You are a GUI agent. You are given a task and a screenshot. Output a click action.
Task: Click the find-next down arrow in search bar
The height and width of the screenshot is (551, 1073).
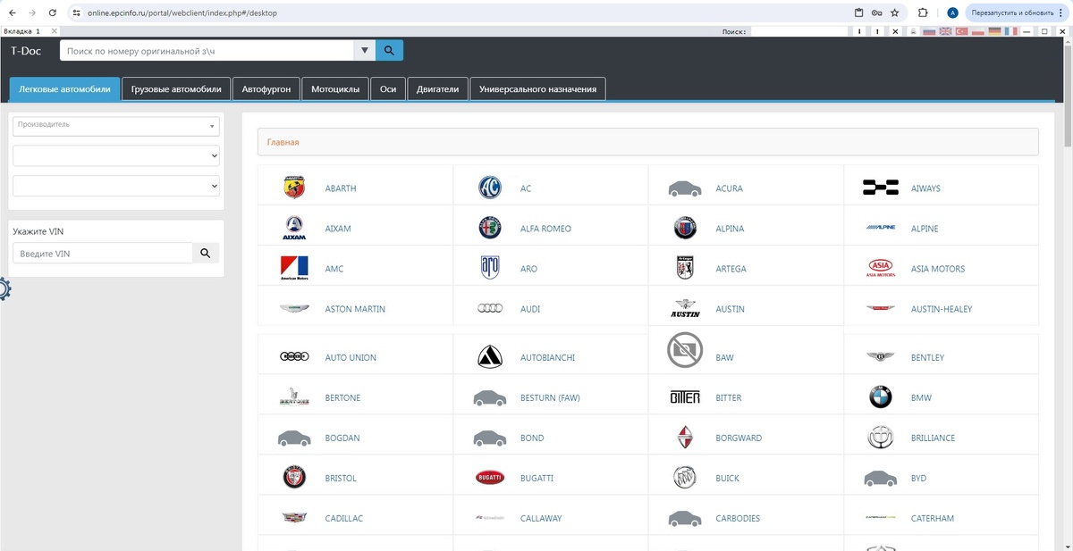pos(859,31)
